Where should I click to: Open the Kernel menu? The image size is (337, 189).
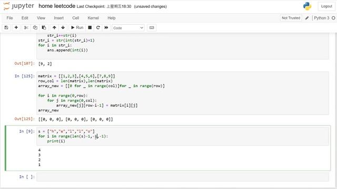click(93, 18)
